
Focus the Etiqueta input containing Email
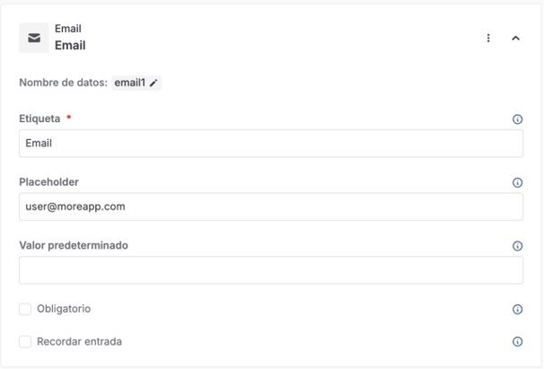pyautogui.click(x=270, y=144)
